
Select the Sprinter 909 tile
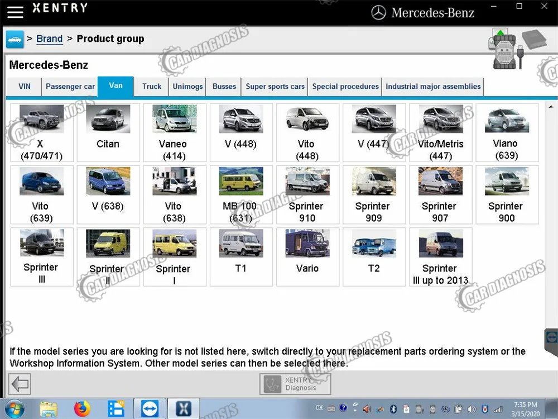point(374,194)
